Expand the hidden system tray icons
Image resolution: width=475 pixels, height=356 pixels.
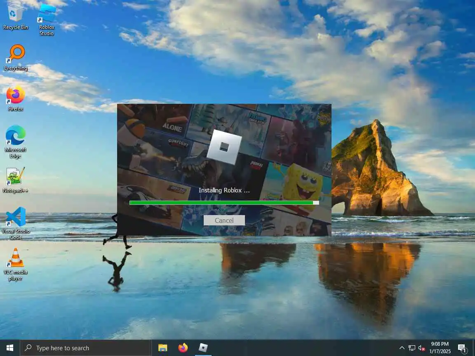tap(402, 348)
